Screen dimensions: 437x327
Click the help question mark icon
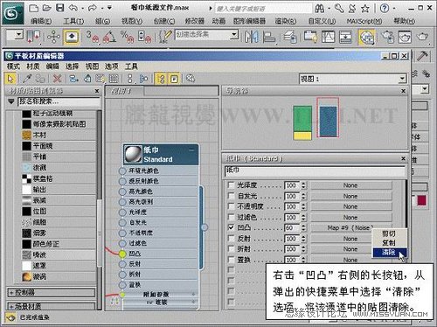point(385,8)
